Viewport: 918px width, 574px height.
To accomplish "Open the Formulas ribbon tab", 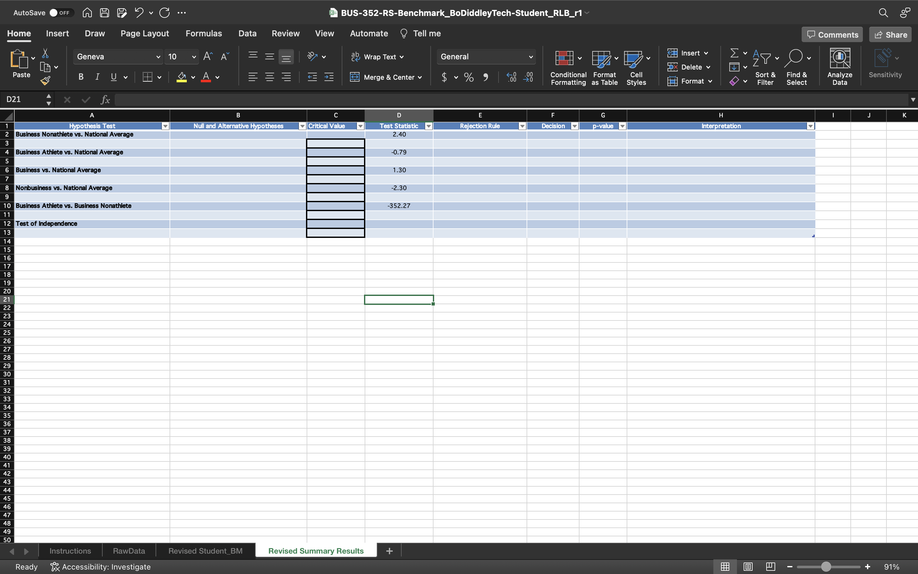I will pyautogui.click(x=204, y=33).
